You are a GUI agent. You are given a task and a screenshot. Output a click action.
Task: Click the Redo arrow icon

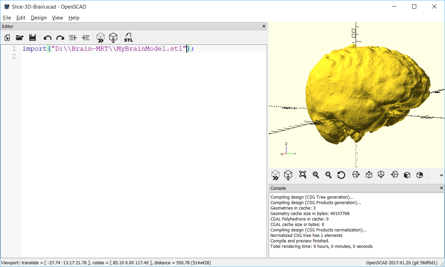60,38
